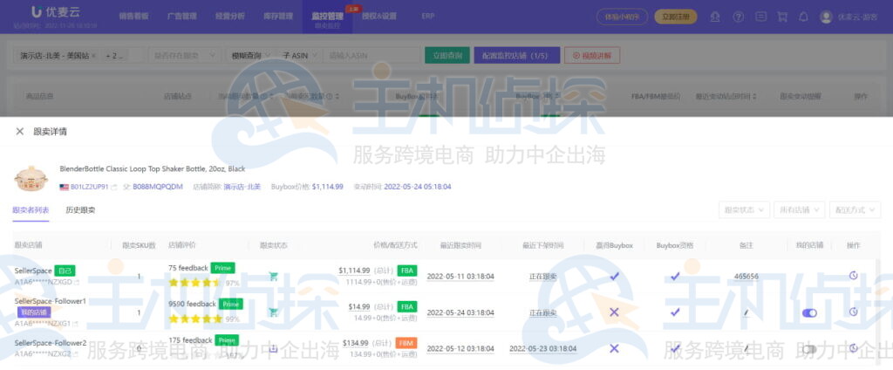893x370 pixels.
Task: Open ASIN link B01LZ2UP91
Action: (90, 187)
